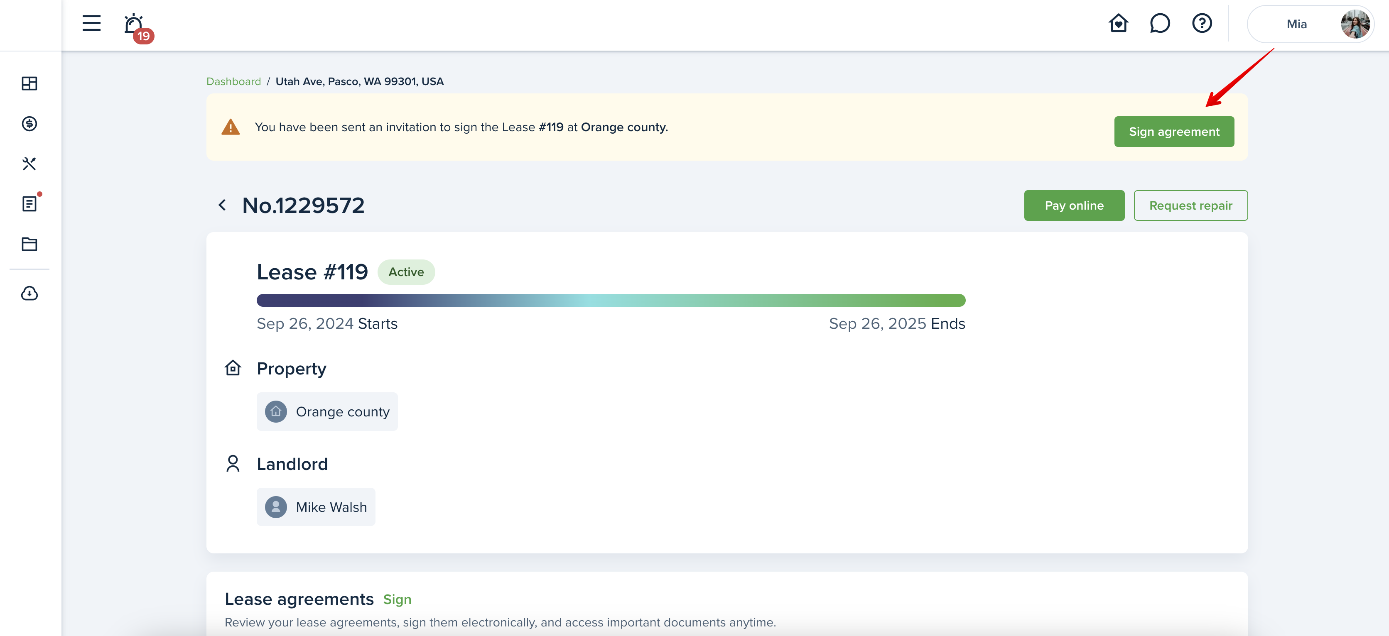The image size is (1389, 636).
Task: Click the Sep 26, 2025 Ends date
Action: 897,323
